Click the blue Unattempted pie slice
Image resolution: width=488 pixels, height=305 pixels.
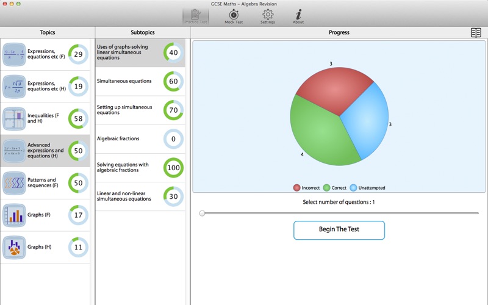coord(367,120)
